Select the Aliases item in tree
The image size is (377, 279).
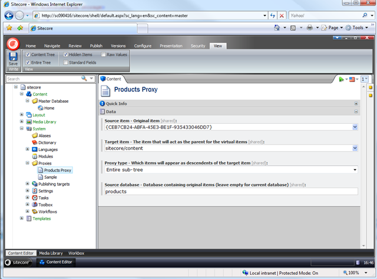tap(45, 136)
